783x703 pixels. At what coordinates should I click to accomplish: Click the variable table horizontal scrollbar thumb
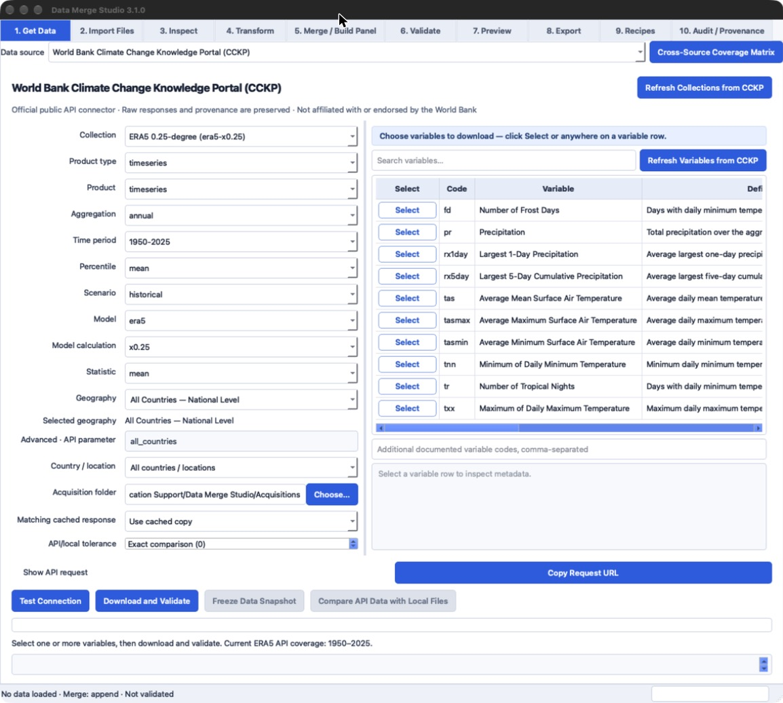click(452, 428)
